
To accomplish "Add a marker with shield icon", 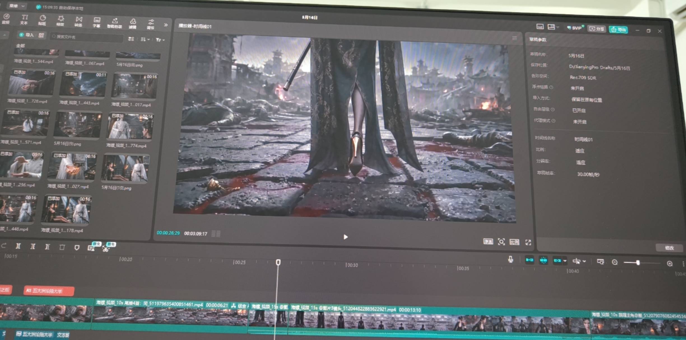I will coord(77,247).
